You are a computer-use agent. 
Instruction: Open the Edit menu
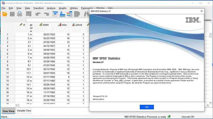tap(11, 8)
